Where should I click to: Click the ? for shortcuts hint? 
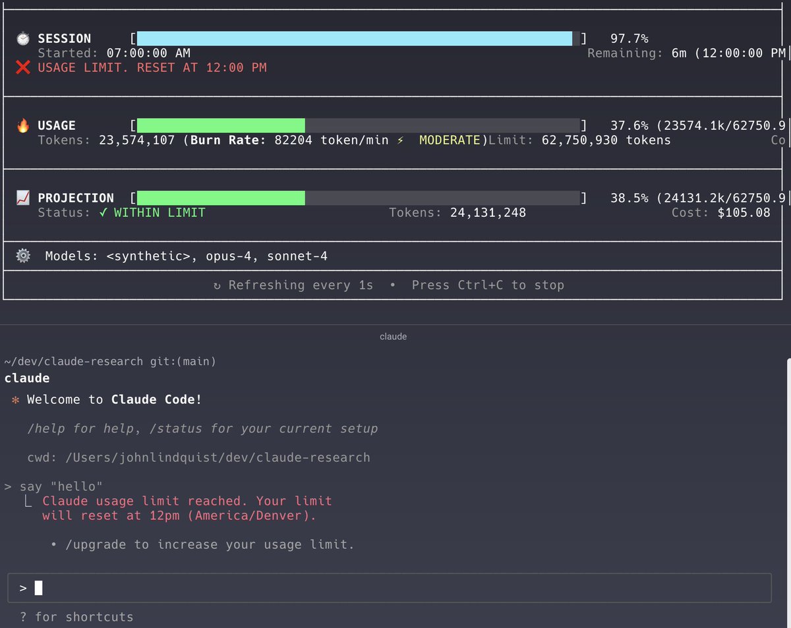tap(76, 617)
